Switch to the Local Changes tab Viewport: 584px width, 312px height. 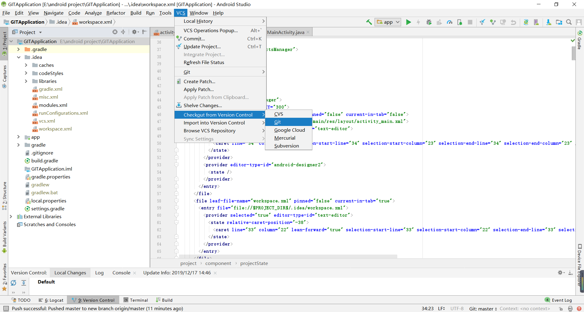tap(70, 273)
